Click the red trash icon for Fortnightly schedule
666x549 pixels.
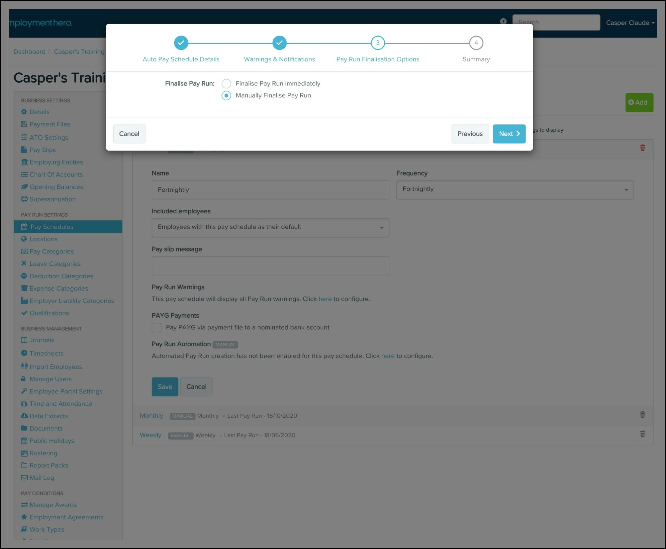[642, 148]
